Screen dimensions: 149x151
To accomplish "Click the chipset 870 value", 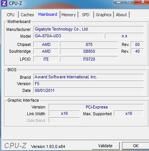I will [89, 44].
